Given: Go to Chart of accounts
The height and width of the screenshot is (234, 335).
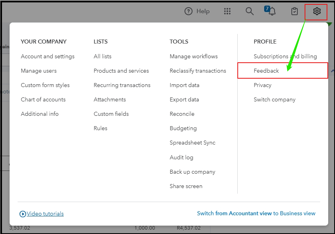Looking at the screenshot, I should point(43,99).
